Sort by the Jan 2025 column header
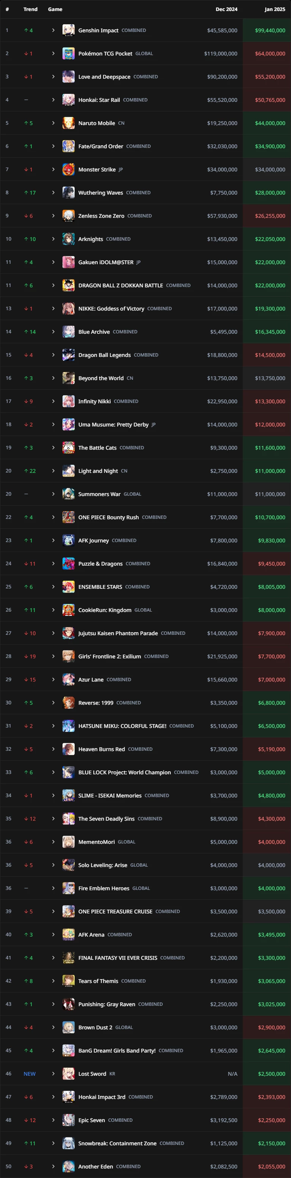Viewport: 291px width, 1178px height. [x=275, y=9]
